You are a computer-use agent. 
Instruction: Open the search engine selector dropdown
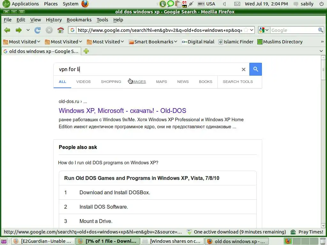(x=264, y=30)
